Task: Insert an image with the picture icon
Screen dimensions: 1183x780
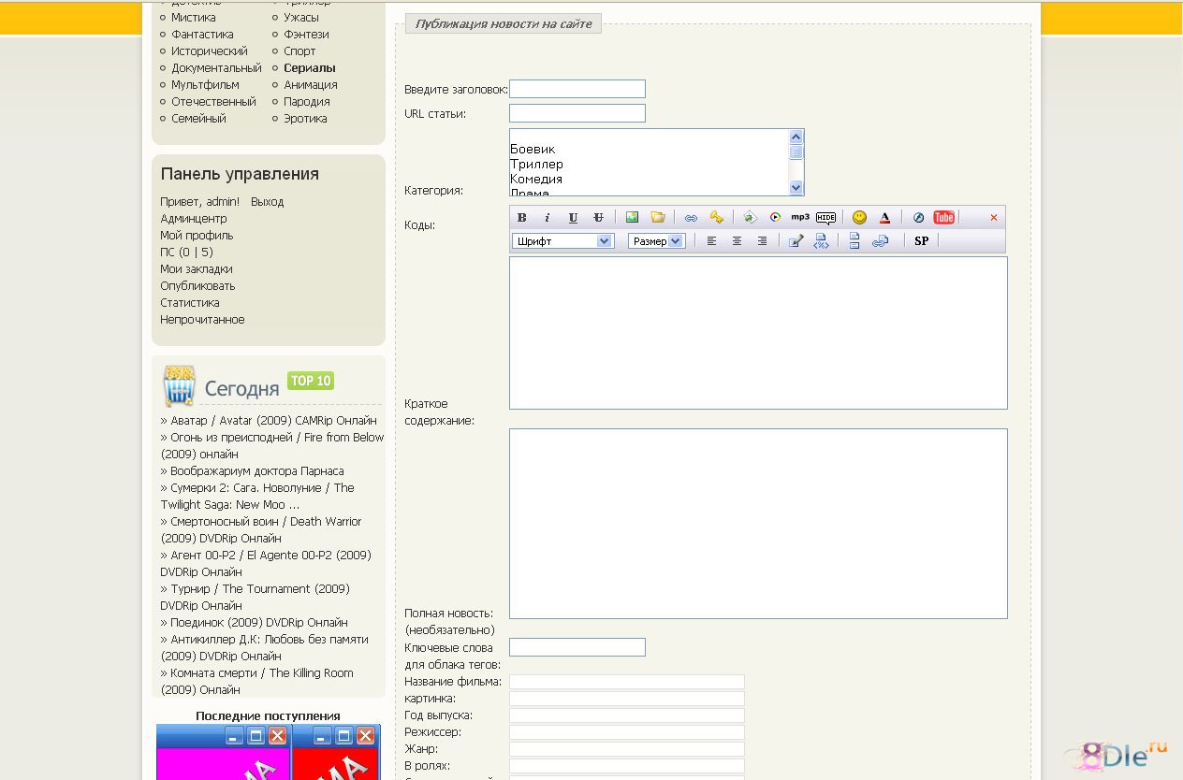Action: pyautogui.click(x=632, y=217)
